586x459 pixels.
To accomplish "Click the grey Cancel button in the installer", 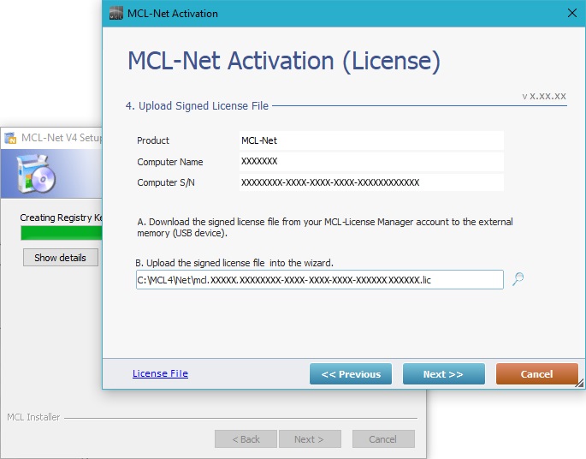I will [x=382, y=439].
